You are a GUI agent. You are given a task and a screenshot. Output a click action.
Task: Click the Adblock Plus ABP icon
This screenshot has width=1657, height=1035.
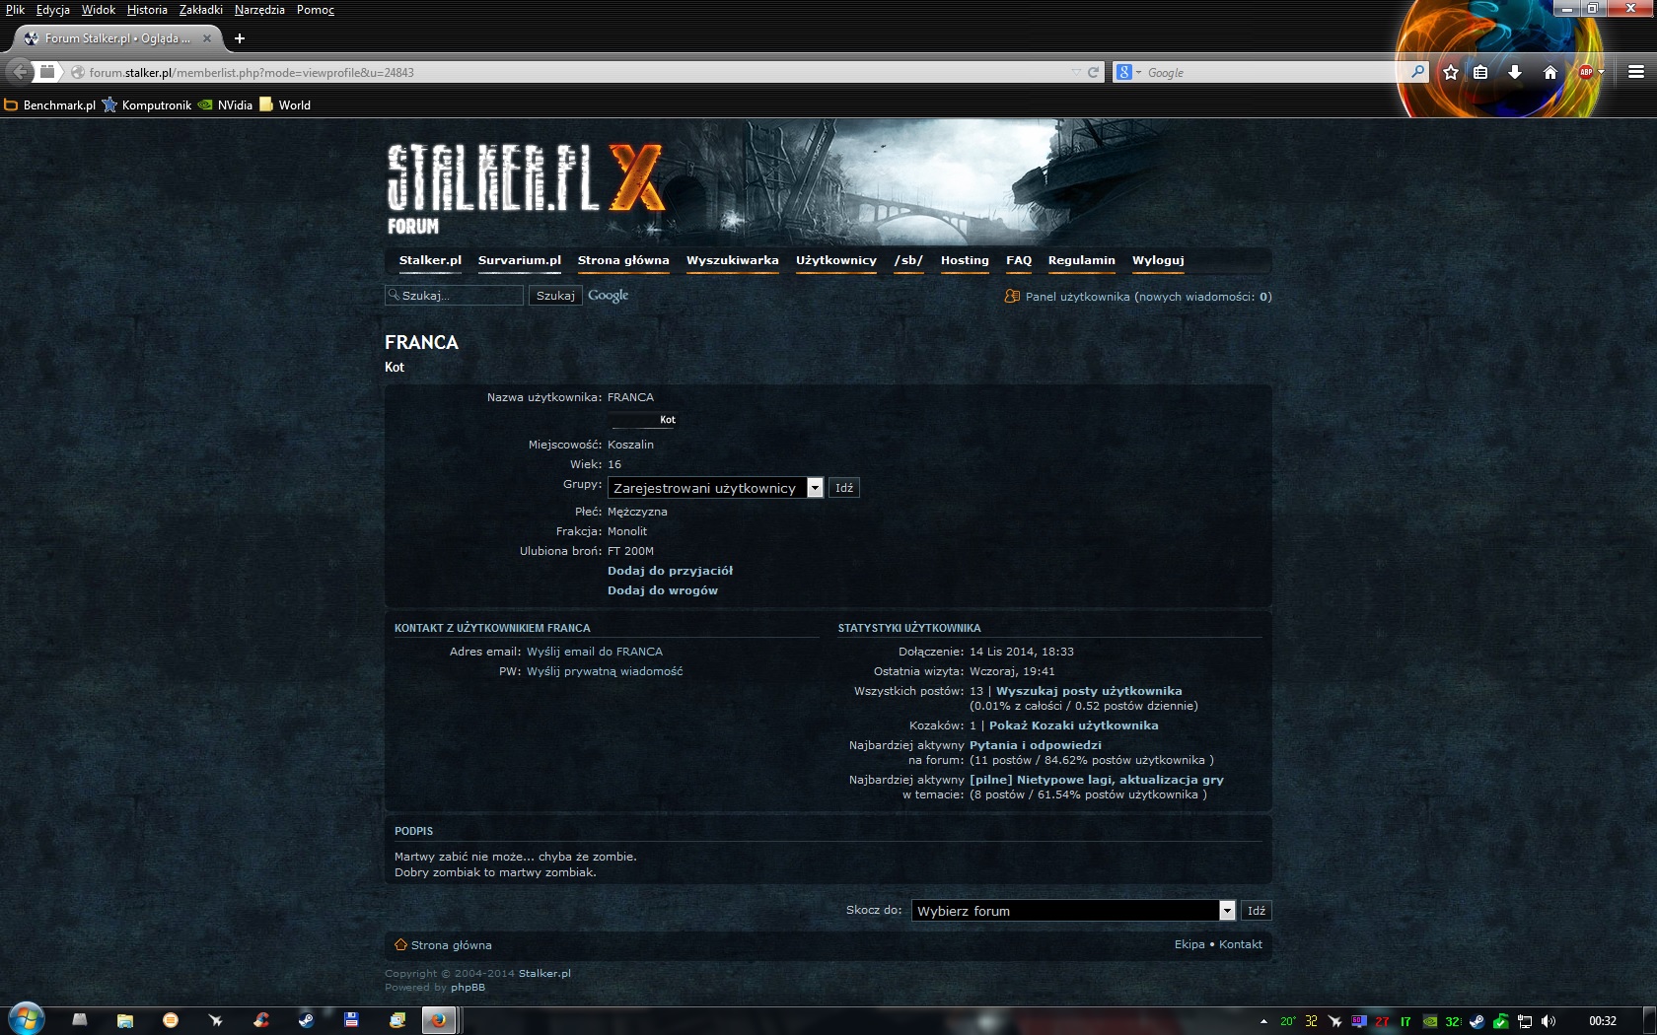[x=1586, y=72]
